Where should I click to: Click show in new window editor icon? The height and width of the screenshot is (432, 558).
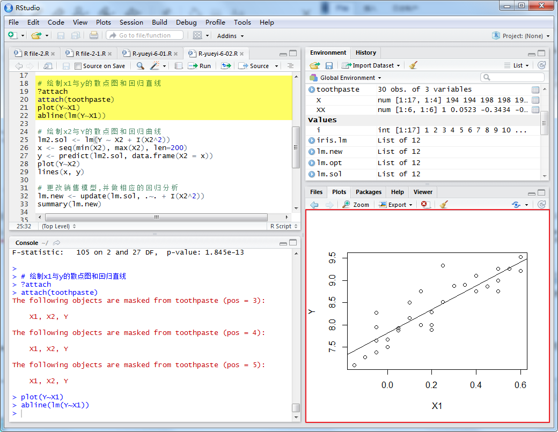click(x=48, y=66)
